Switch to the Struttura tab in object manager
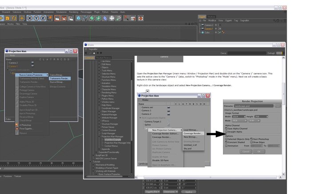Image resolution: width=311 pixels, height=194 pixels. (x=211, y=17)
